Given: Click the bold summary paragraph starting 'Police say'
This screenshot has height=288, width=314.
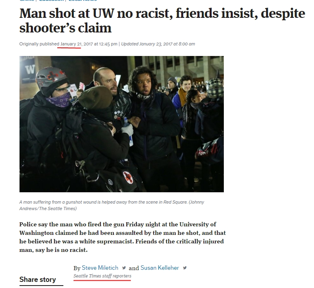Looking at the screenshot, I should [123, 237].
